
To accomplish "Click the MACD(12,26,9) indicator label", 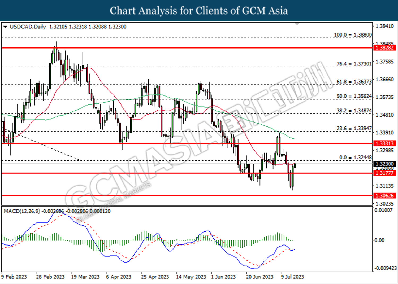I will point(22,211).
